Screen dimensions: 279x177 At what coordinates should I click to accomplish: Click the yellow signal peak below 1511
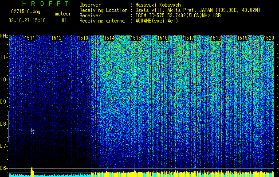[x=32, y=172]
